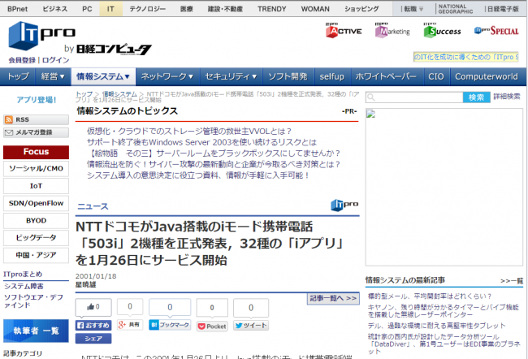Click 情報システム in the breadcrumb

tap(119, 94)
